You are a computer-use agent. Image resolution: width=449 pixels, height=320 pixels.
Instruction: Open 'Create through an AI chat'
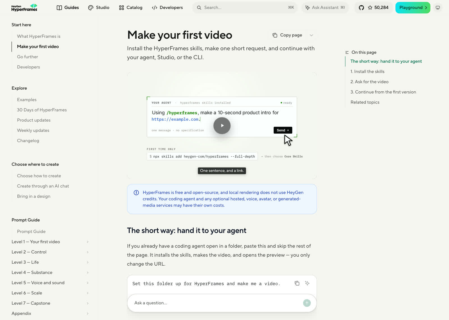43,186
